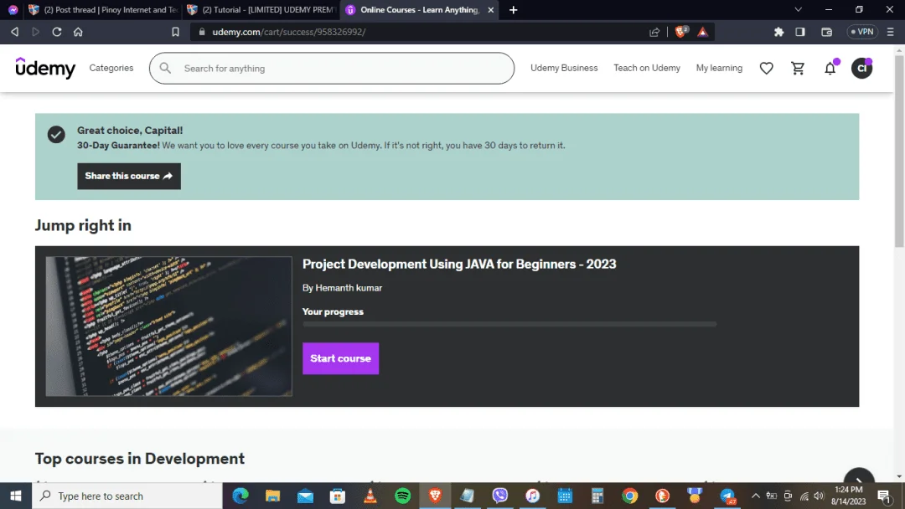Image resolution: width=905 pixels, height=509 pixels.
Task: Bookmark this page
Action: click(175, 32)
